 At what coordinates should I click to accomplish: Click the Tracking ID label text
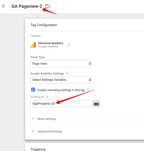pos(37,97)
